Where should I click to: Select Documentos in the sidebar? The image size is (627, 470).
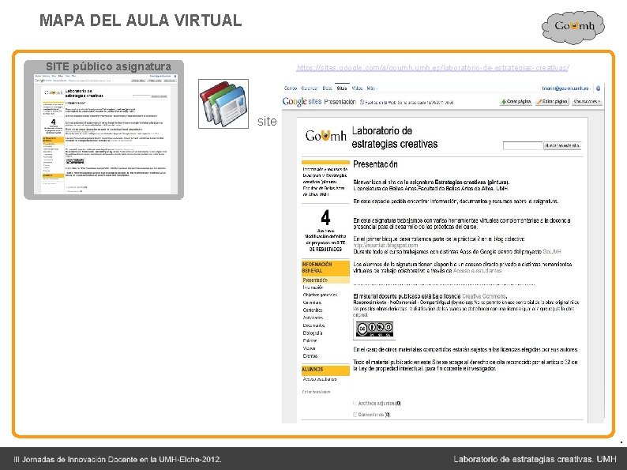314,325
